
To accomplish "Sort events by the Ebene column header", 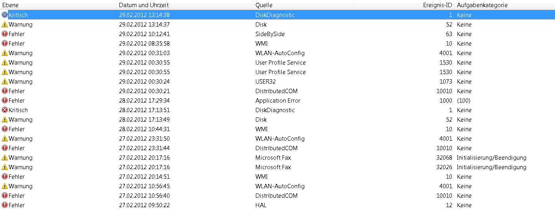I will pyautogui.click(x=11, y=5).
